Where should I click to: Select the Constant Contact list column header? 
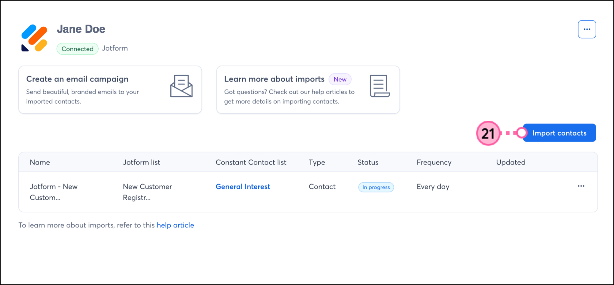251,162
